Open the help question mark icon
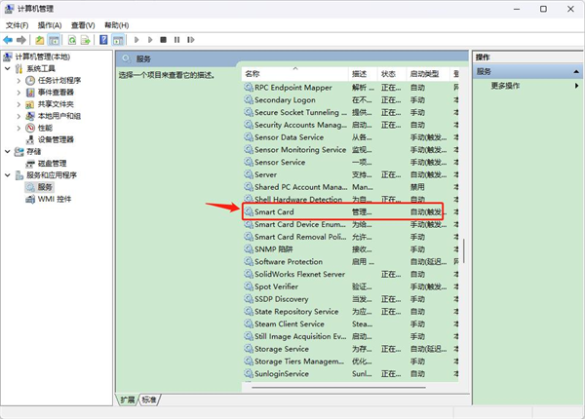Image resolution: width=585 pixels, height=419 pixels. pyautogui.click(x=103, y=40)
